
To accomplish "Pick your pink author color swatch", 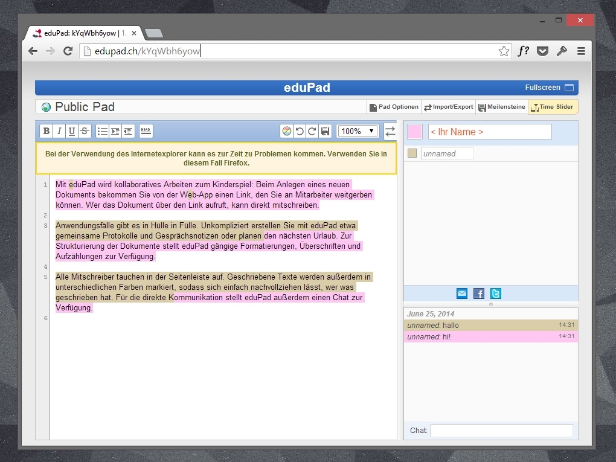I will click(x=415, y=132).
